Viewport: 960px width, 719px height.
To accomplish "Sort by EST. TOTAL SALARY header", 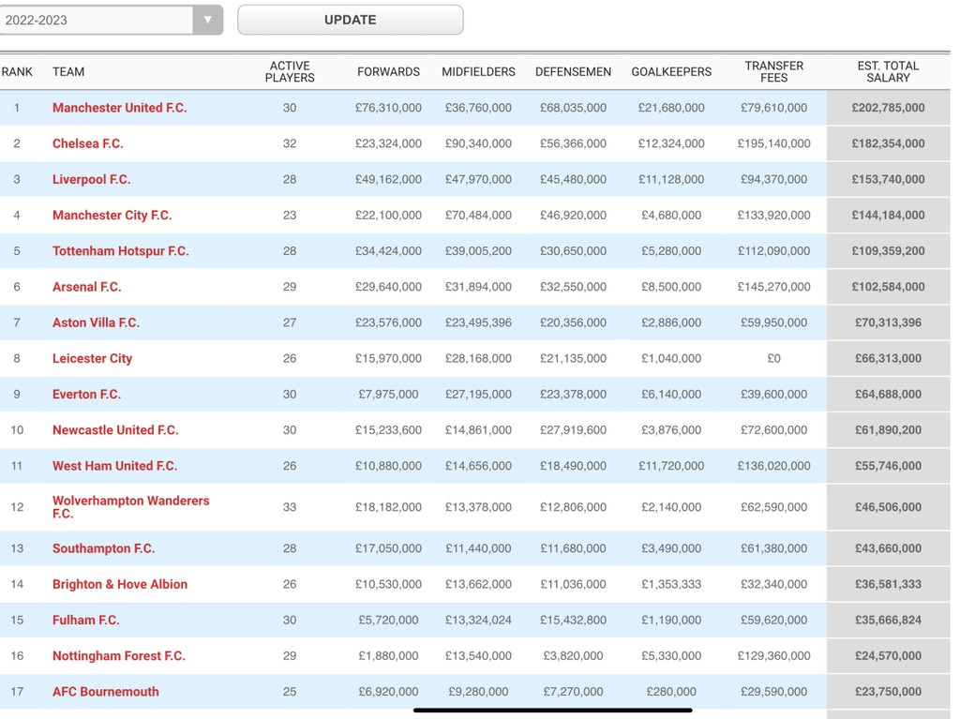I will (888, 71).
